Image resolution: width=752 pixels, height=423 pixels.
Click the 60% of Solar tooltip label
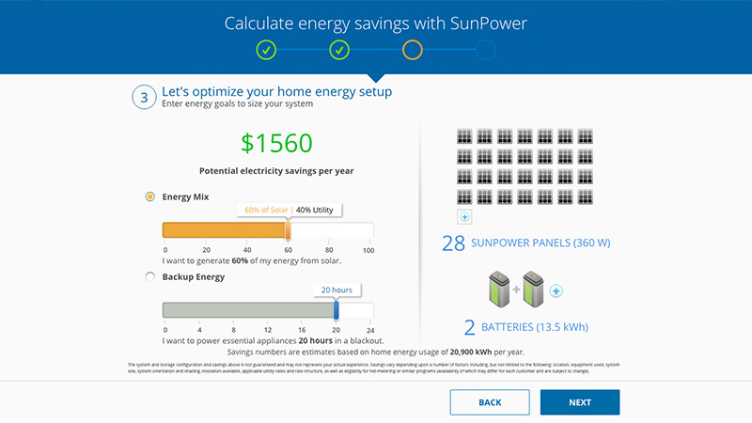coord(266,210)
